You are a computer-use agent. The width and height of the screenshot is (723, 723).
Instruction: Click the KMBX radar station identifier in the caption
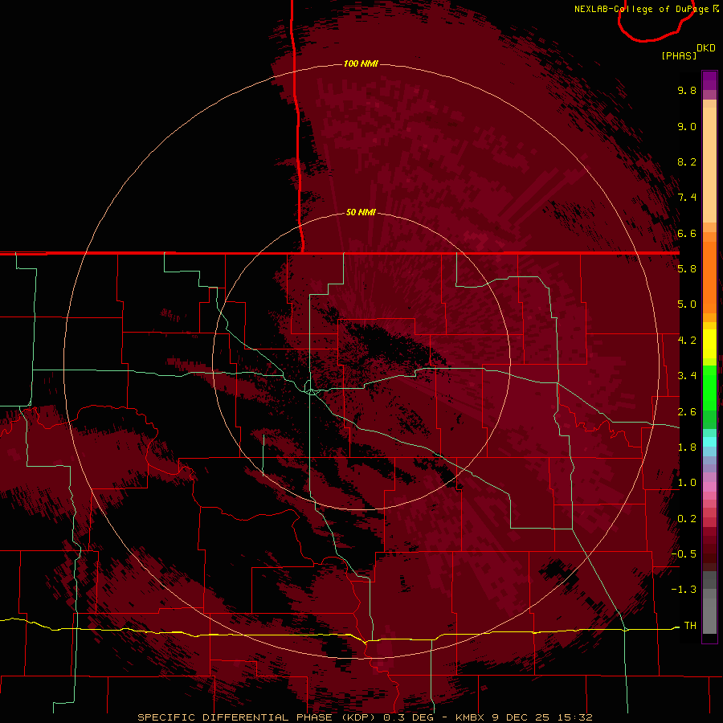point(472,717)
